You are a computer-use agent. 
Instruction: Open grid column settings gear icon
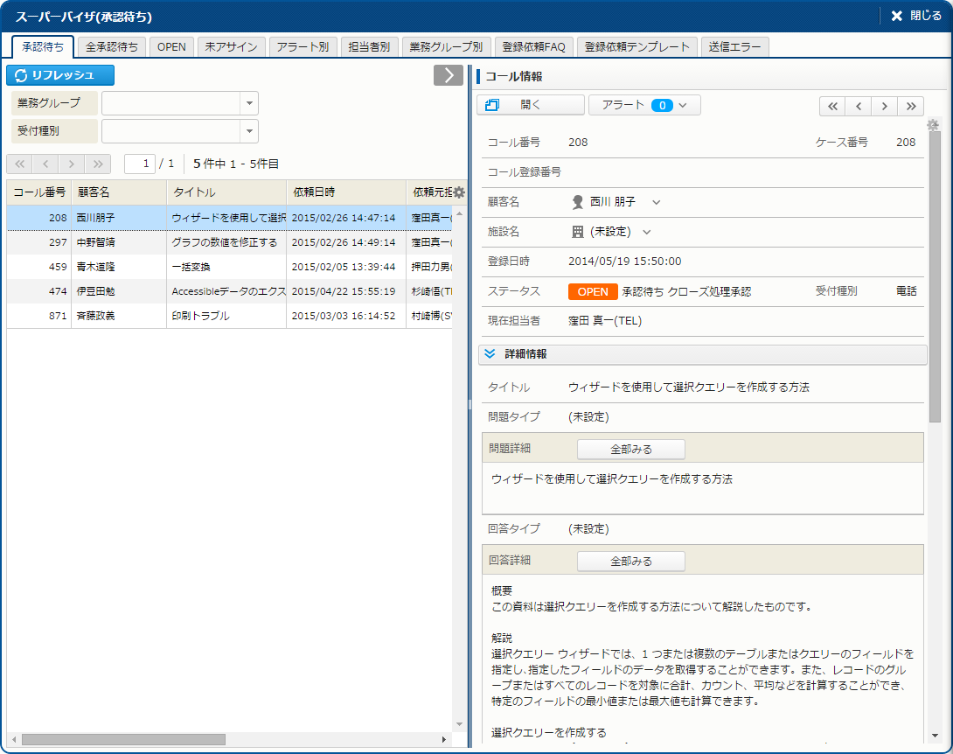pyautogui.click(x=459, y=192)
